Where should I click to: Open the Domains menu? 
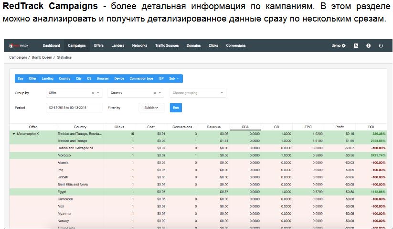pos(193,45)
